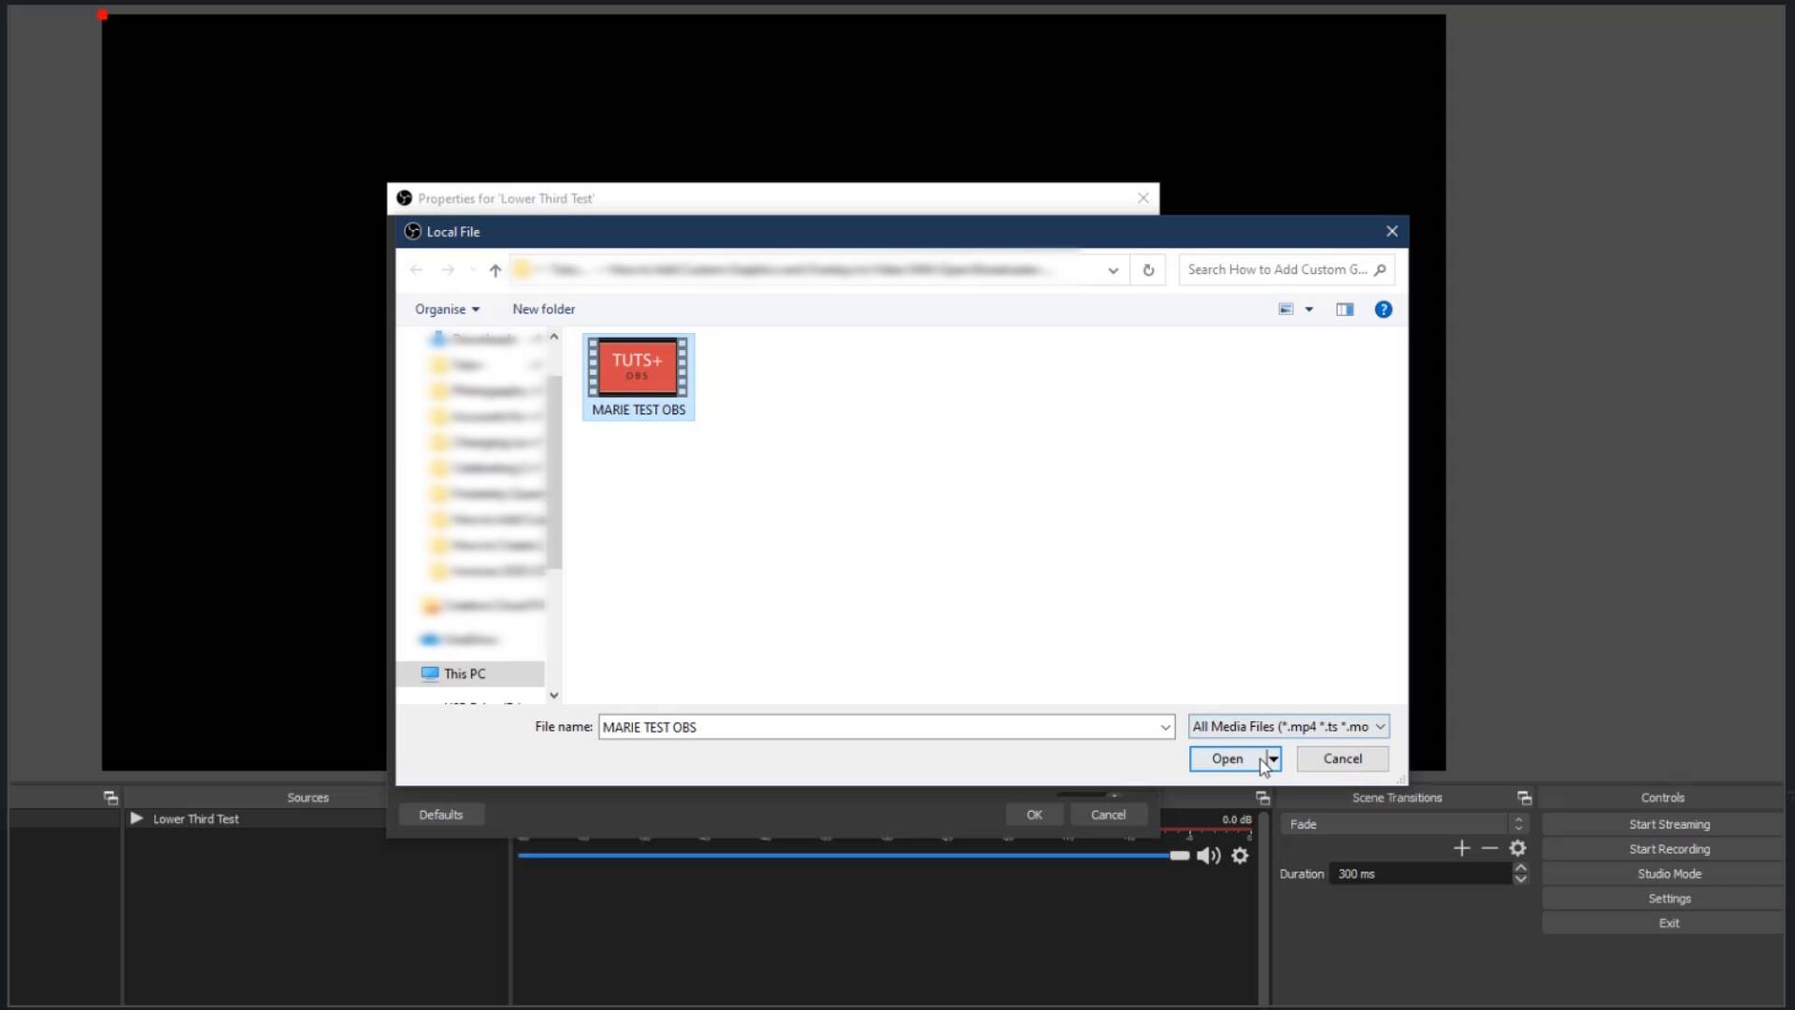Expand the address bar path dropdown
This screenshot has height=1010, width=1795.
tap(1113, 270)
